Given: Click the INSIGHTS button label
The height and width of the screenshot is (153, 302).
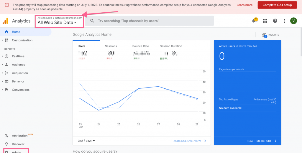Looking at the screenshot, I should pyautogui.click(x=273, y=35).
